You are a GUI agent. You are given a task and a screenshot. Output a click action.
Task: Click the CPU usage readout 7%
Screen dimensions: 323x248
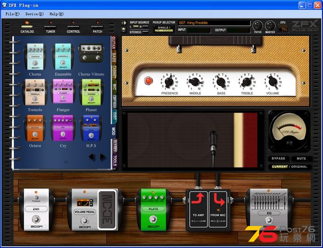[283, 29]
